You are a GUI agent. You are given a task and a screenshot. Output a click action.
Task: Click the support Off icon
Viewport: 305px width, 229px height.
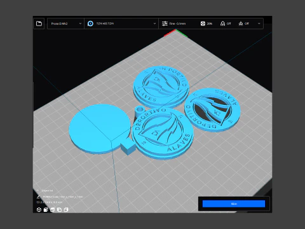click(222, 24)
